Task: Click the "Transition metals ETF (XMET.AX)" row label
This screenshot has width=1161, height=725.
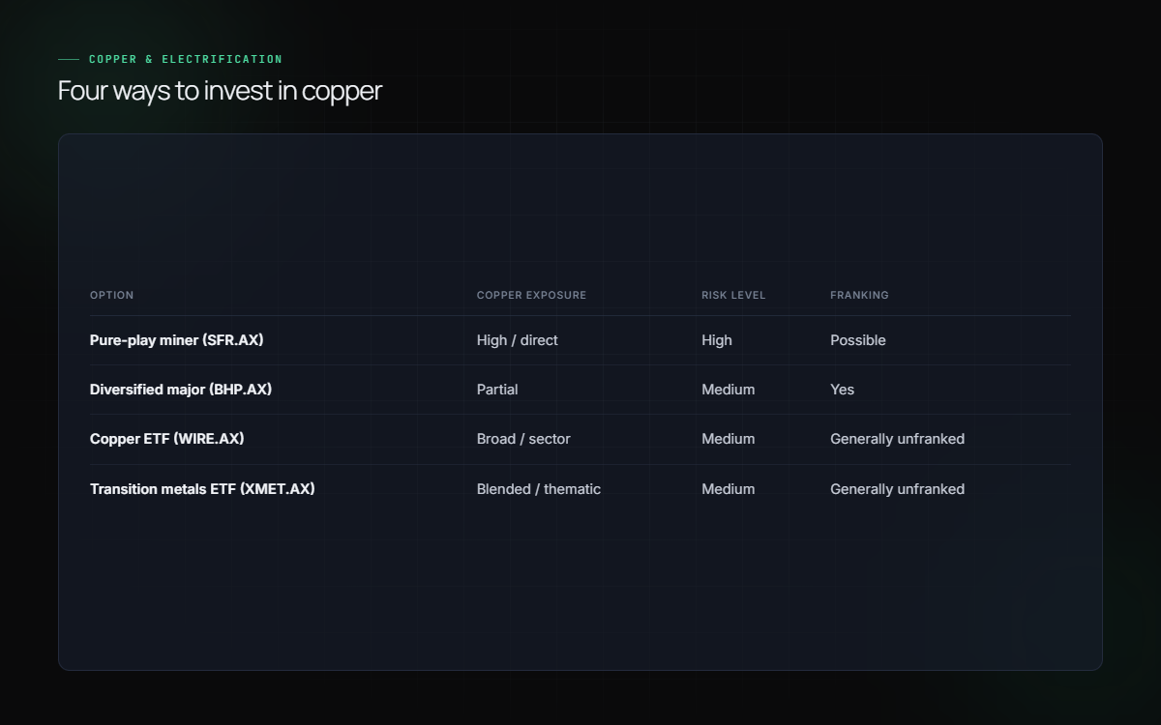Action: click(202, 489)
